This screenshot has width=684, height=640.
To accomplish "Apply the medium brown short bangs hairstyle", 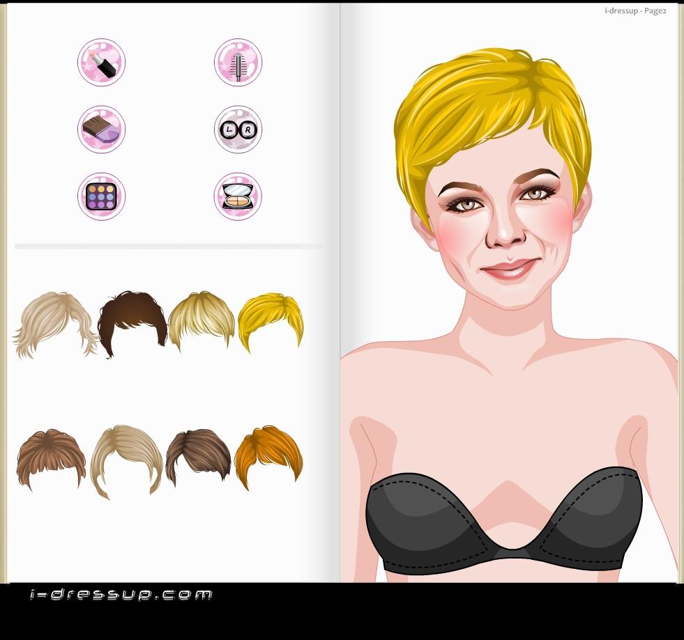I will point(51,457).
